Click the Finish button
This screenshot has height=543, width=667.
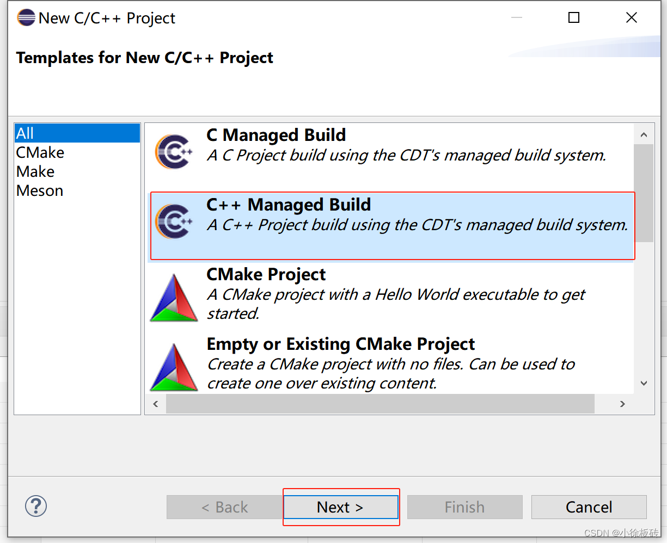point(464,507)
